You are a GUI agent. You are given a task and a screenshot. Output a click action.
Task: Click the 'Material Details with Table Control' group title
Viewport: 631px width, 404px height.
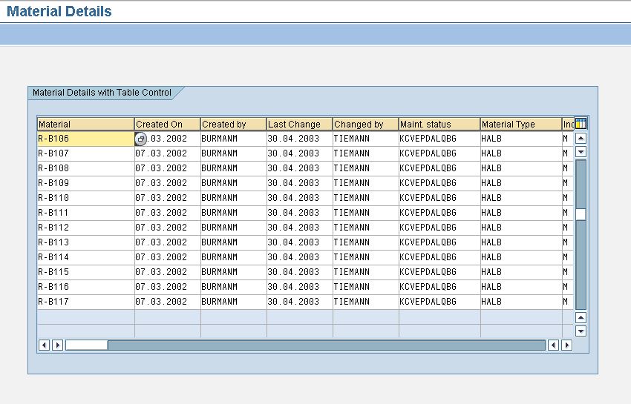click(x=102, y=93)
